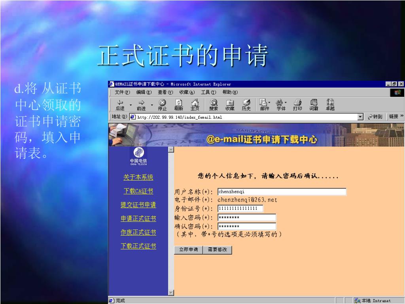Open the Forward button history dropdown arrow
The width and height of the screenshot is (405, 304).
tap(152, 105)
